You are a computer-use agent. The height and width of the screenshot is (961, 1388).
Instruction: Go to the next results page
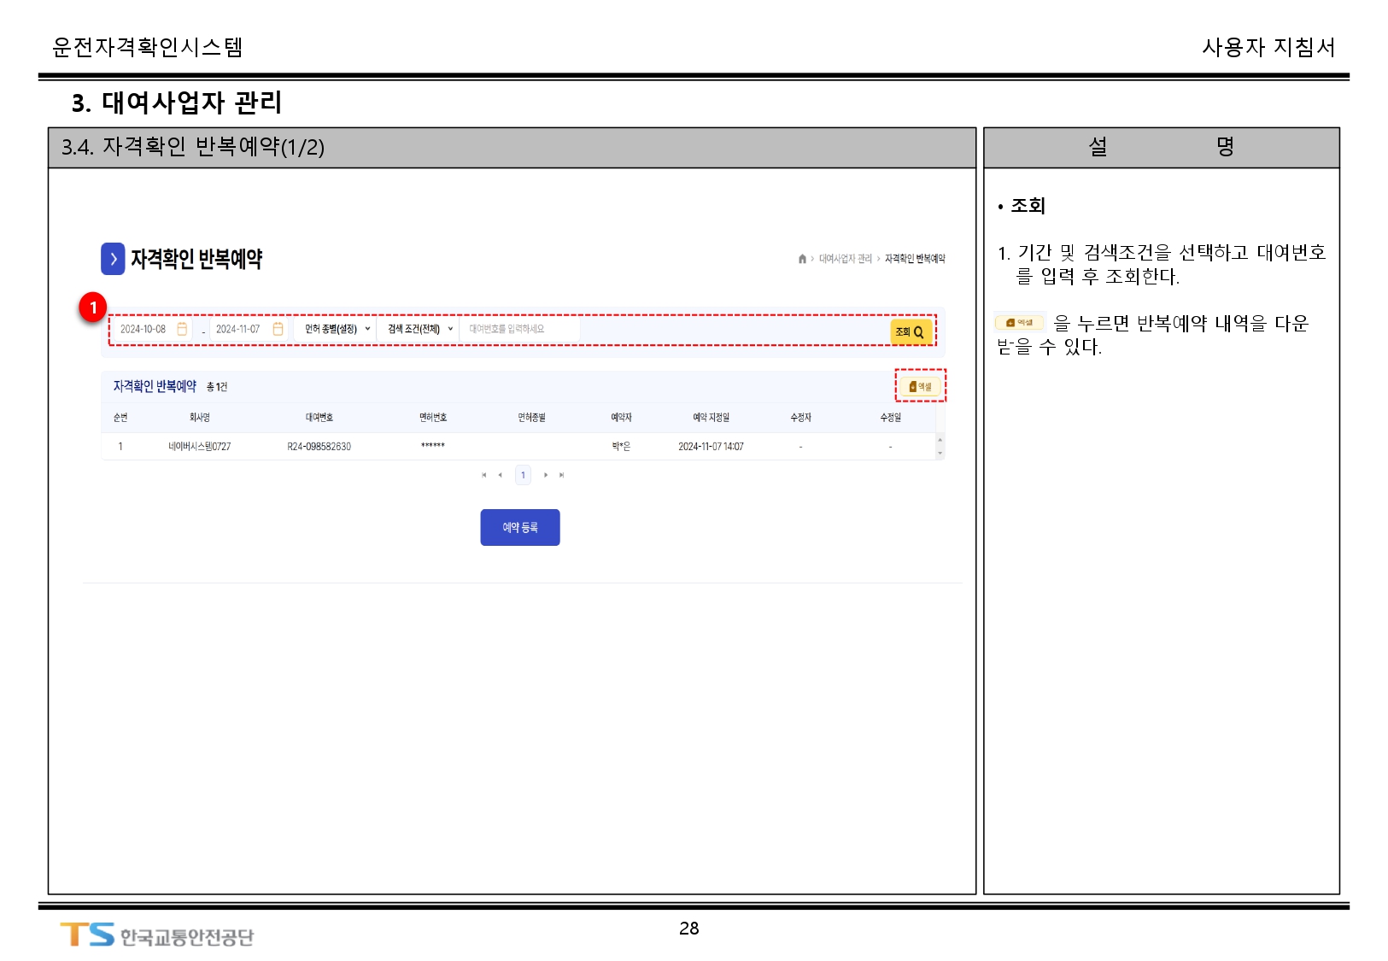point(546,475)
